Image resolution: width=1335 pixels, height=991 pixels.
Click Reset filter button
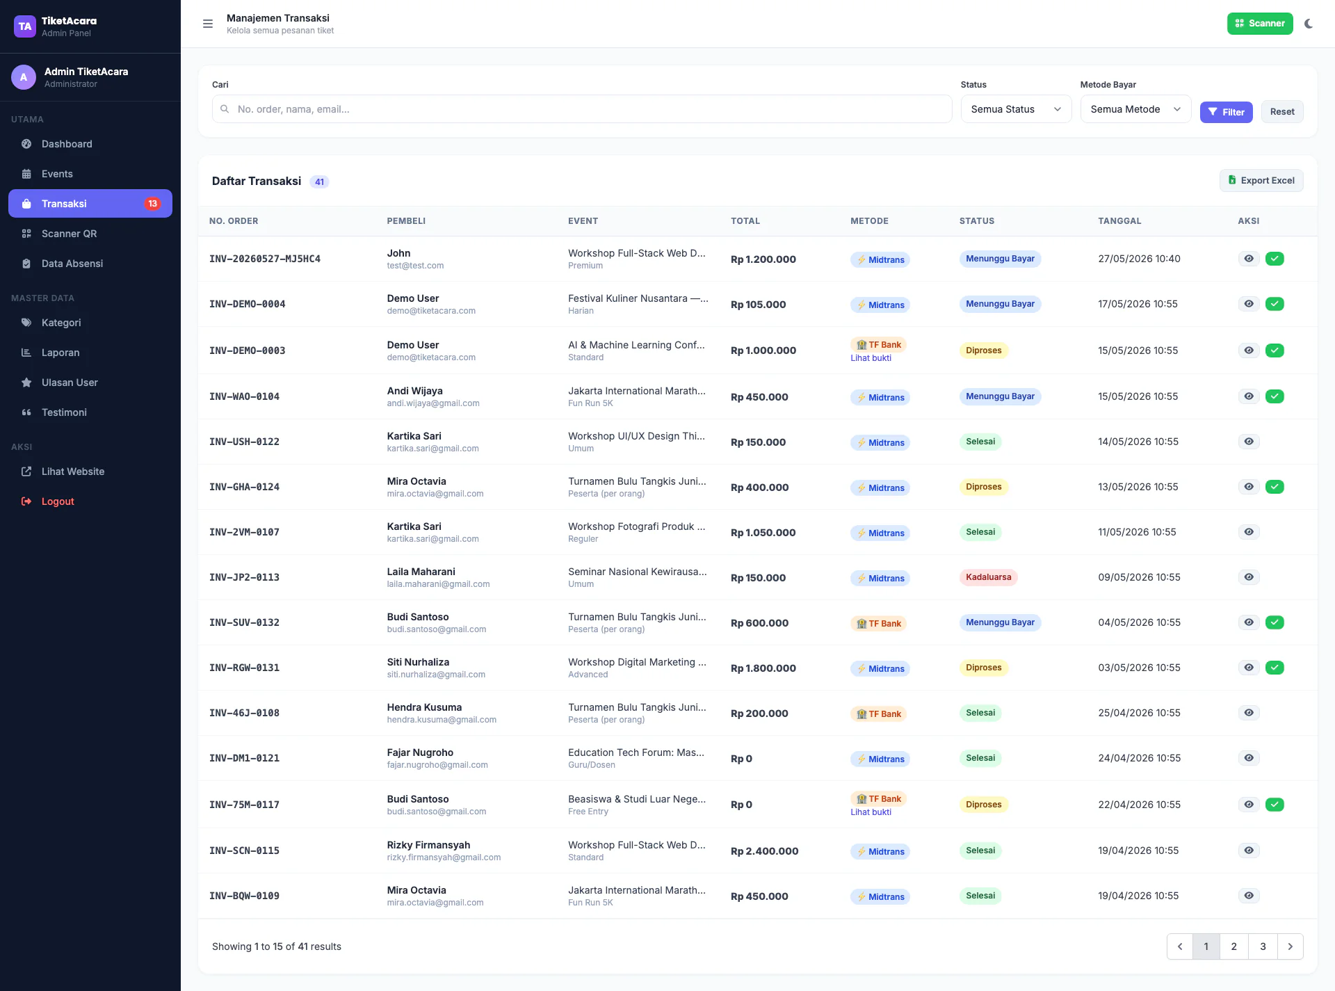click(1281, 112)
